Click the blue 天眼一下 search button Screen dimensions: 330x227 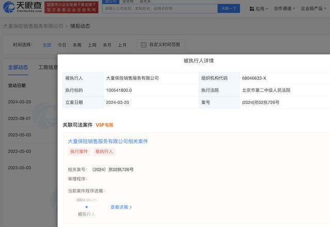(x=228, y=9)
